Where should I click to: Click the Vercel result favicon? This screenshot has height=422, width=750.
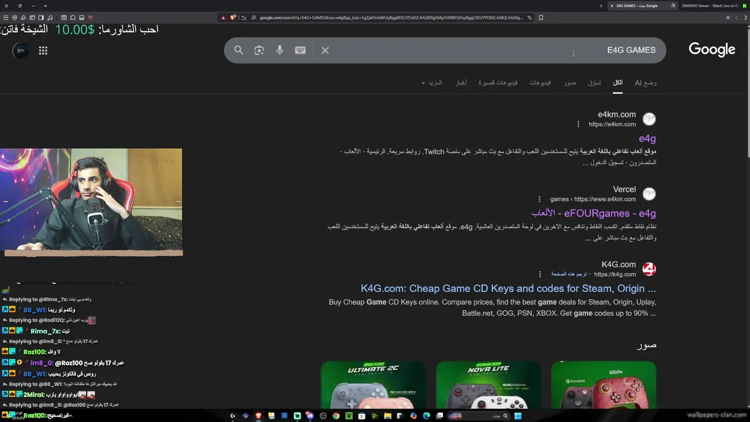pos(649,194)
